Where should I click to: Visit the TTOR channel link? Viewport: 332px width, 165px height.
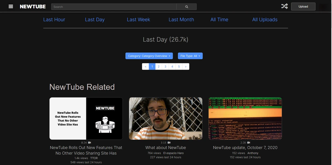pos(94,158)
